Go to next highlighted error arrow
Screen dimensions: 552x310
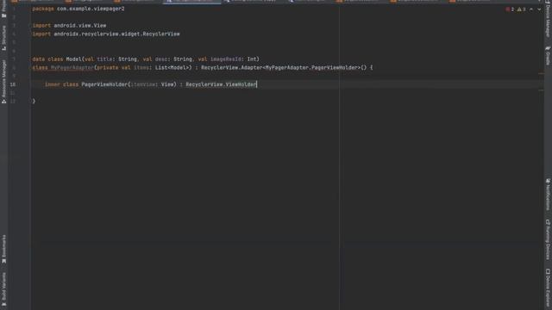pyautogui.click(x=539, y=9)
